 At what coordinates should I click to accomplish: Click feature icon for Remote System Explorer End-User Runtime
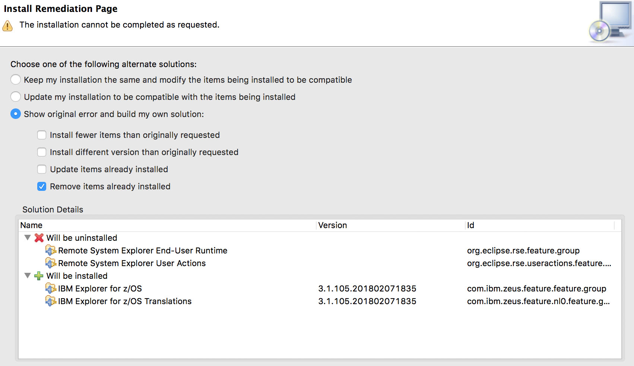point(51,250)
